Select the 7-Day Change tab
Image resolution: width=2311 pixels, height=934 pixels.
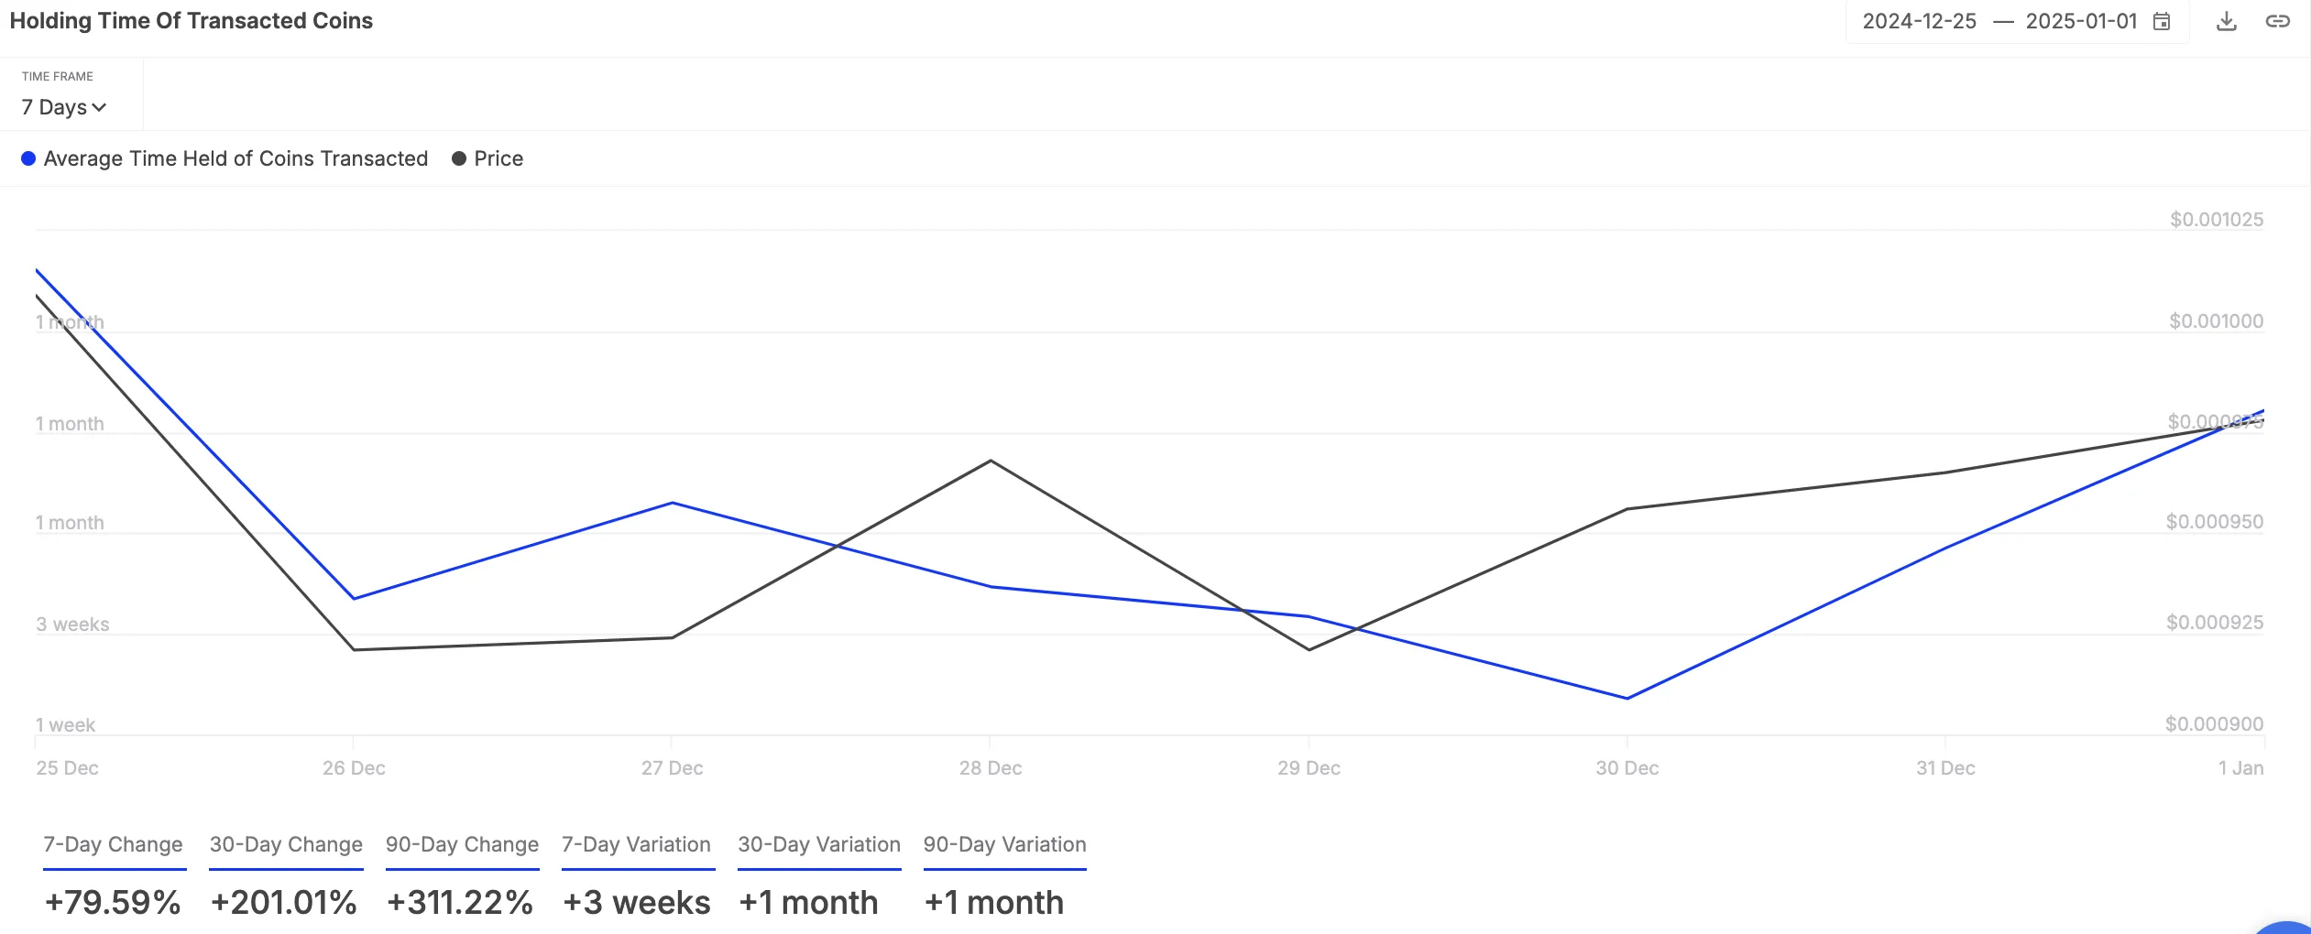pos(114,844)
